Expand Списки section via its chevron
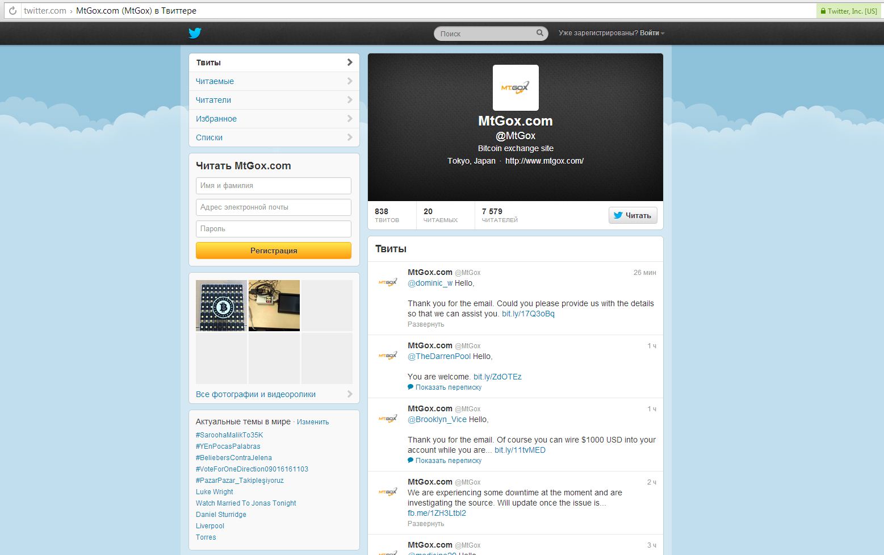The height and width of the screenshot is (555, 884). pyautogui.click(x=350, y=137)
